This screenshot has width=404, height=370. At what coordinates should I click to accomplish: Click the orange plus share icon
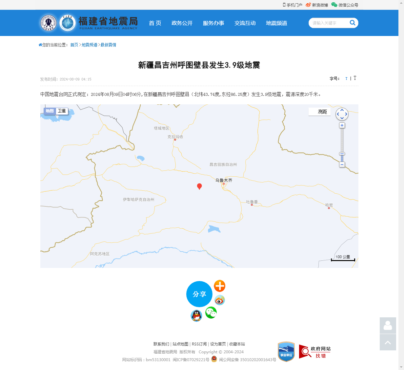(x=219, y=286)
